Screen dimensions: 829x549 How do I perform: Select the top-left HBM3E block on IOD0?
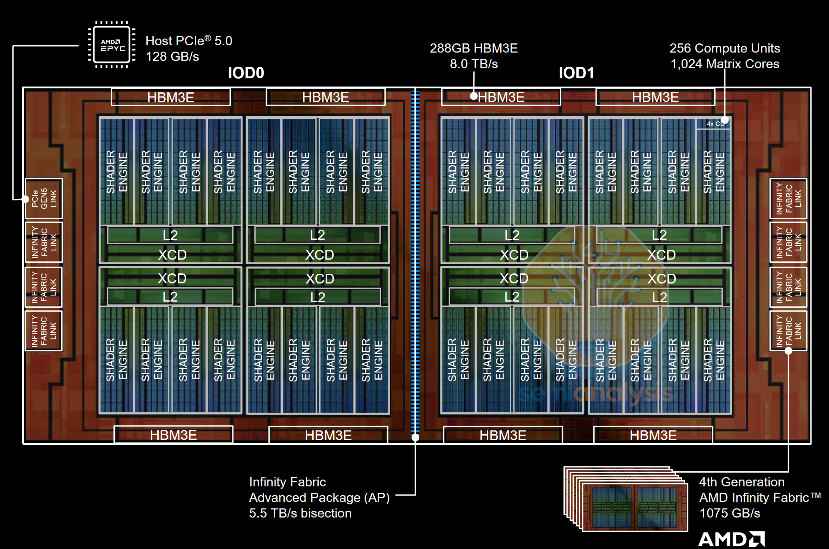click(170, 97)
